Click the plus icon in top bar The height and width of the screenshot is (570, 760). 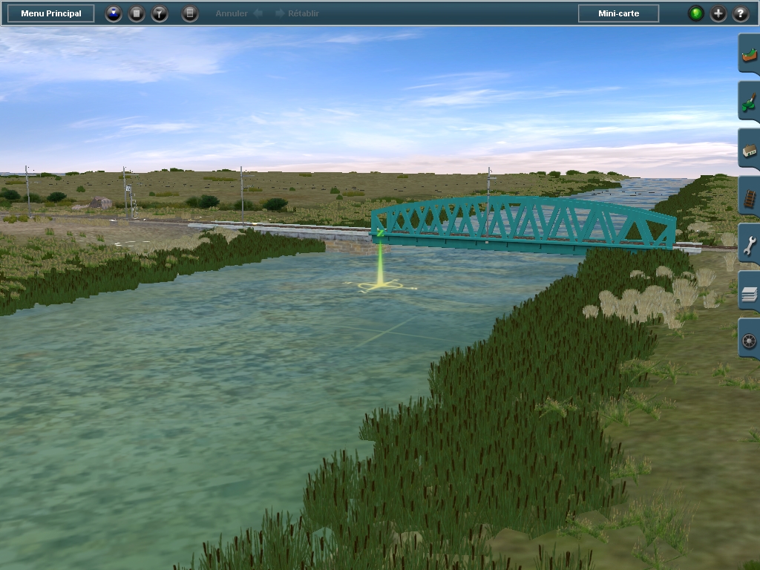point(718,13)
